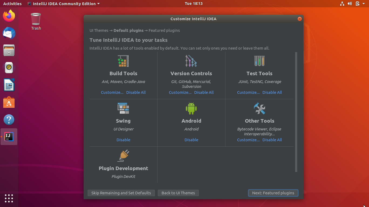Click 'Featured plugins' breadcrumb step
Viewport: 369px width, 207px height.
point(164,30)
